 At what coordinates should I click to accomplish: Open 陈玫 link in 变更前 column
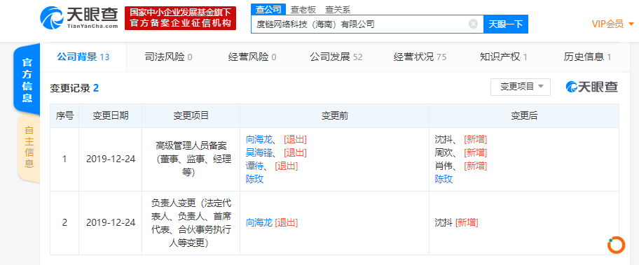click(254, 179)
